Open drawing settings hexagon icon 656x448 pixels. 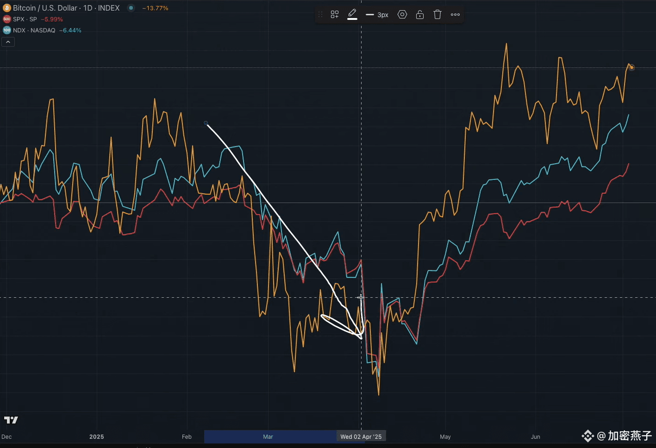point(402,15)
